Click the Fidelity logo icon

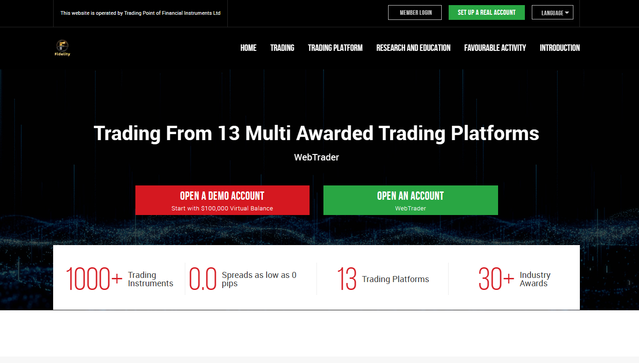[62, 48]
